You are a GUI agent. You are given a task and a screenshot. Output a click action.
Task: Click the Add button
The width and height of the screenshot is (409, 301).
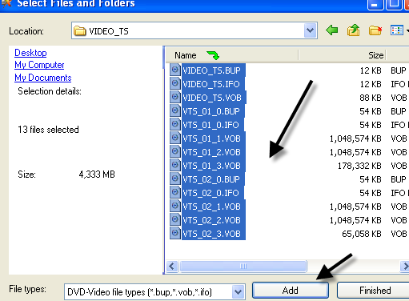point(291,291)
